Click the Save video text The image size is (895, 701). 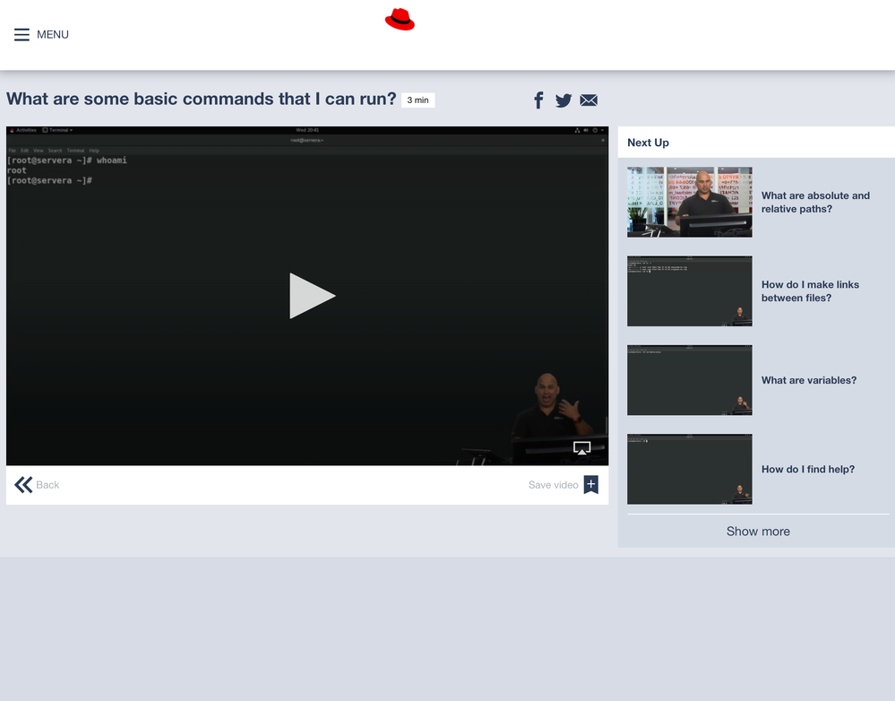pyautogui.click(x=553, y=485)
